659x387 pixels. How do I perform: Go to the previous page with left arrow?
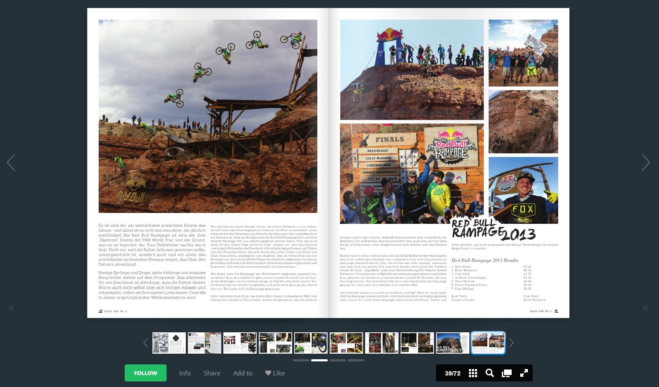[11, 163]
